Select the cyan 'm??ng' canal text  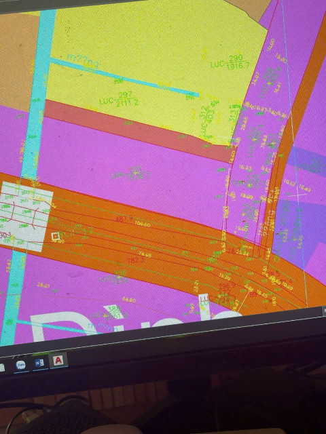point(83,62)
